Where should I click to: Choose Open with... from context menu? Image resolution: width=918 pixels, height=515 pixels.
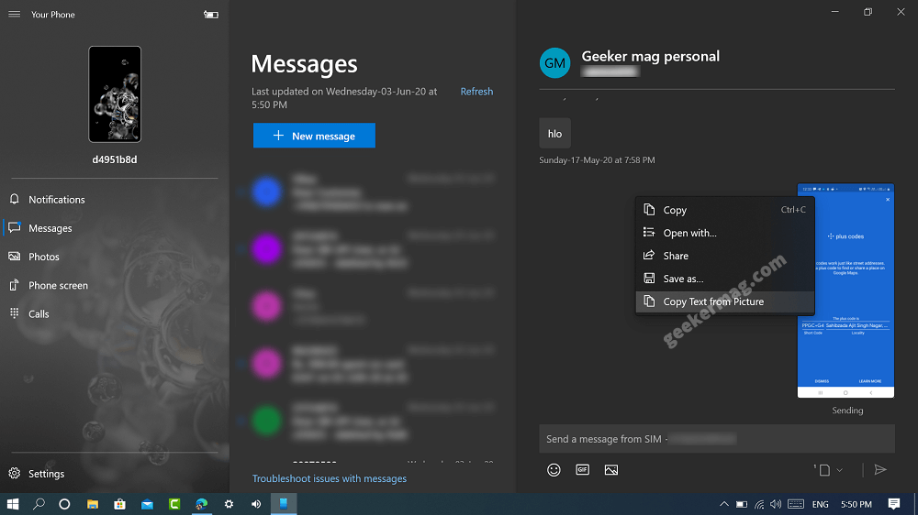click(x=725, y=233)
